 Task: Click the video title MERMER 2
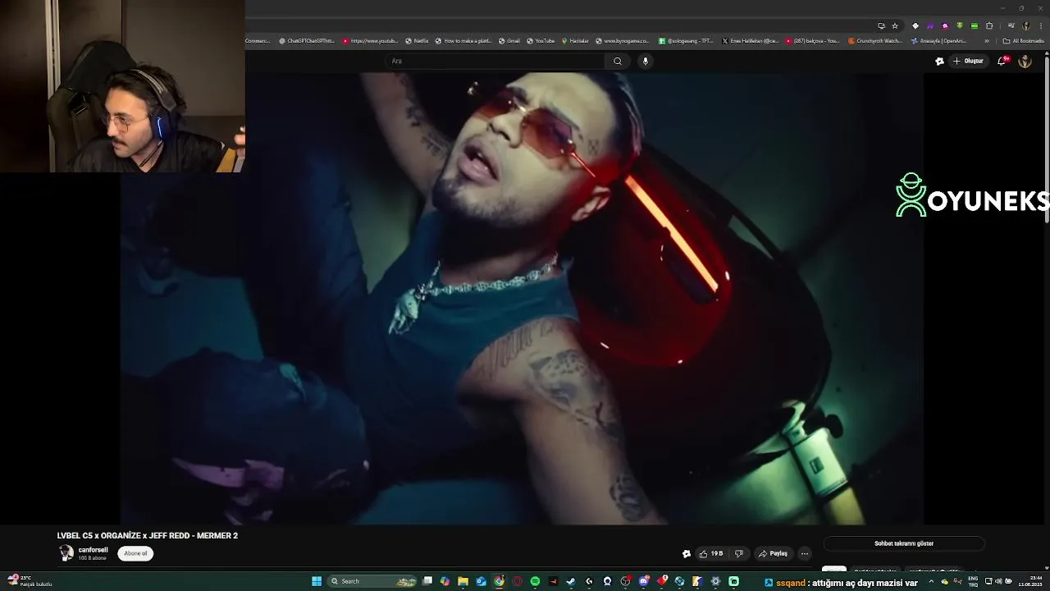pyautogui.click(x=148, y=535)
